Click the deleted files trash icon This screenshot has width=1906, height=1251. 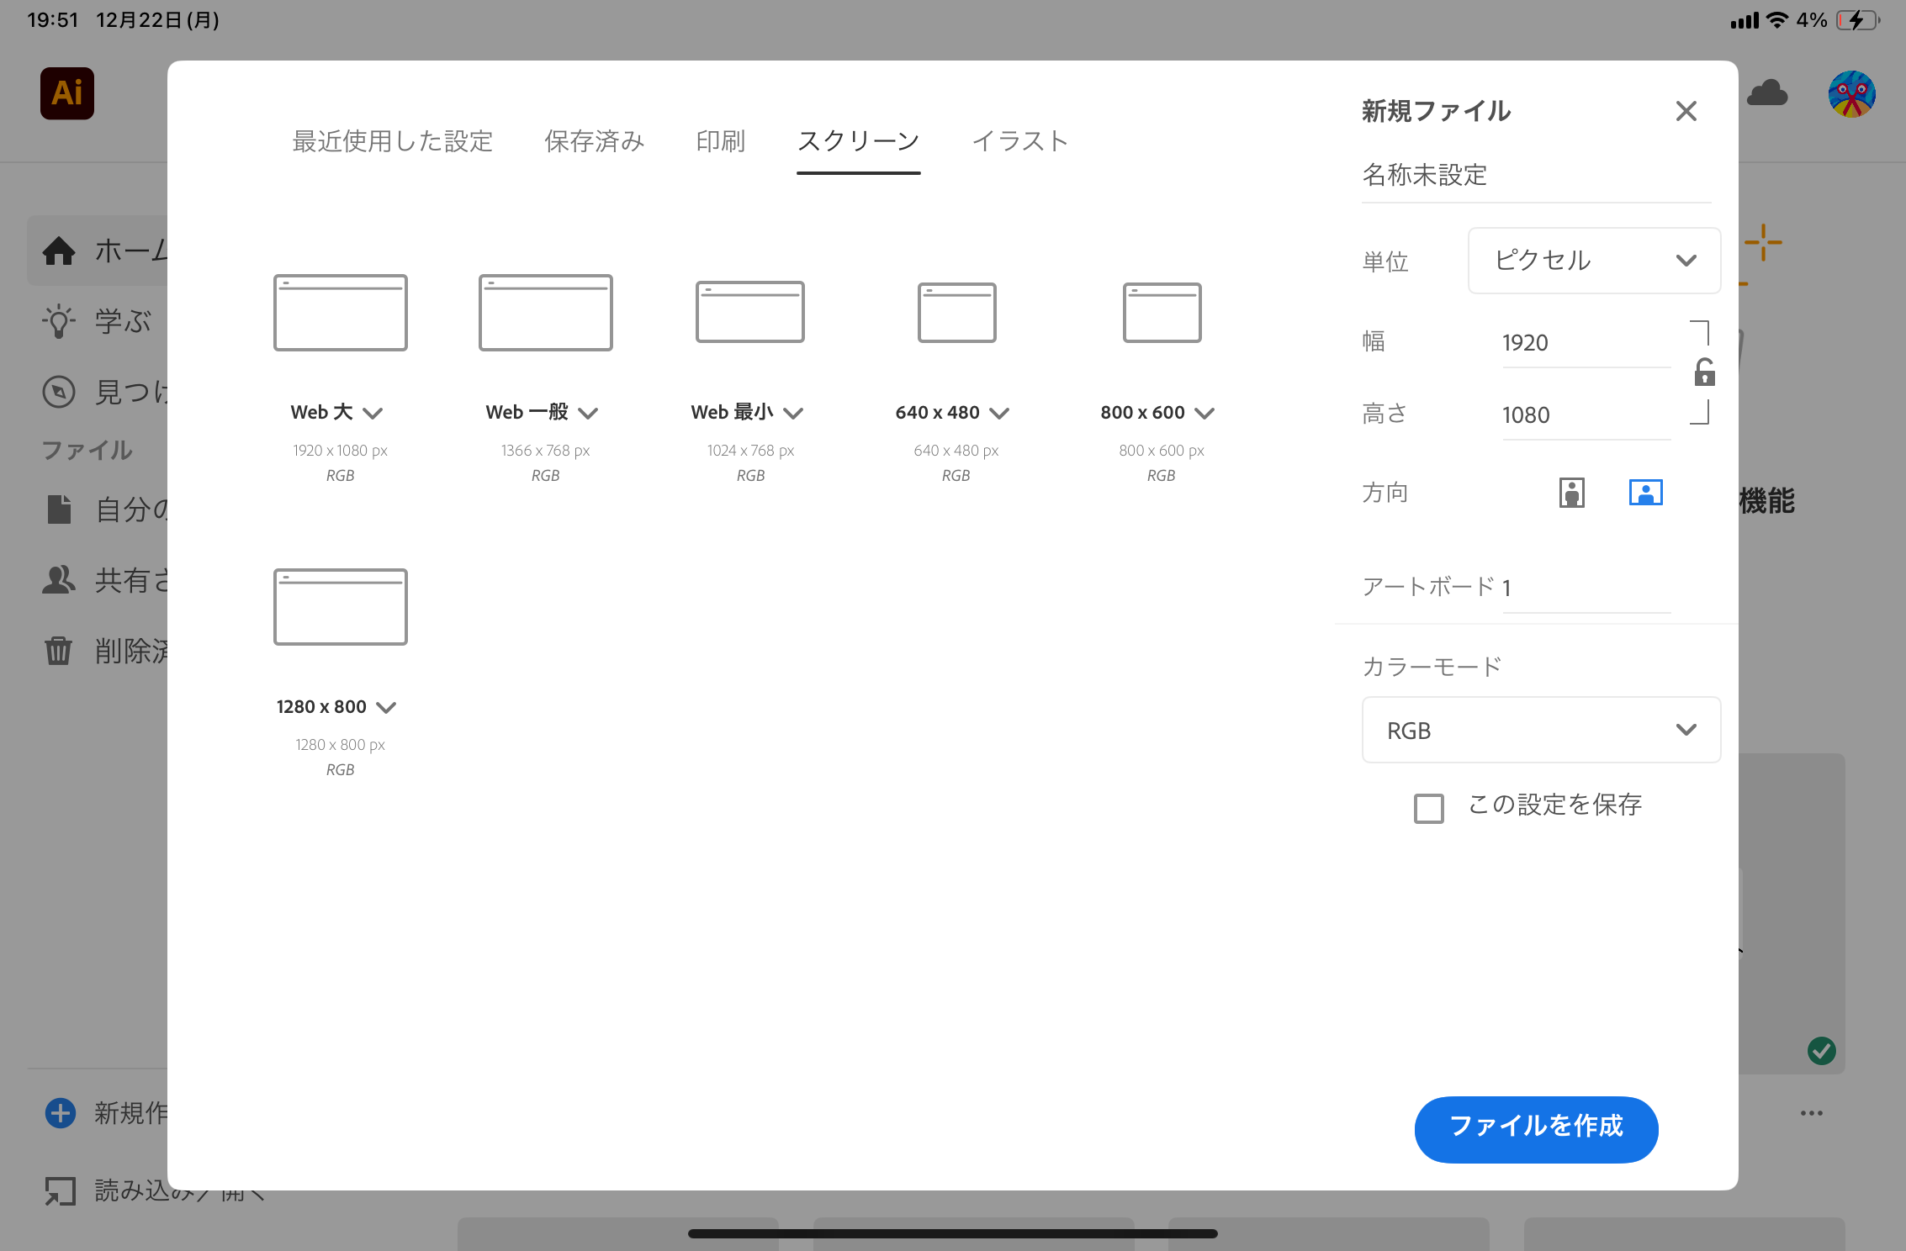click(58, 651)
